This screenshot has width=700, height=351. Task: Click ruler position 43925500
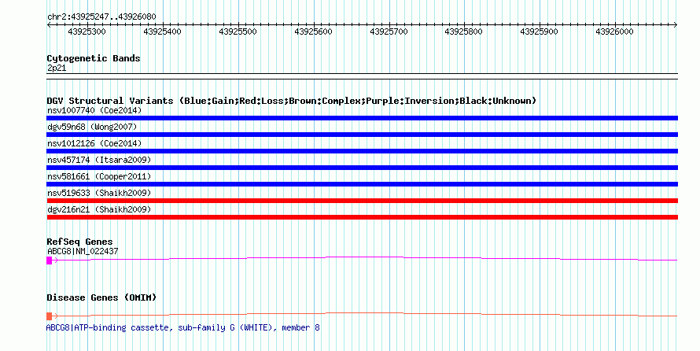click(238, 32)
